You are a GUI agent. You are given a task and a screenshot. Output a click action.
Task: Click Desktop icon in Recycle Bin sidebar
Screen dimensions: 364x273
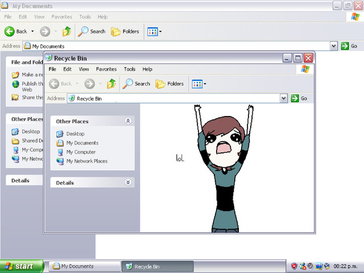click(60, 134)
